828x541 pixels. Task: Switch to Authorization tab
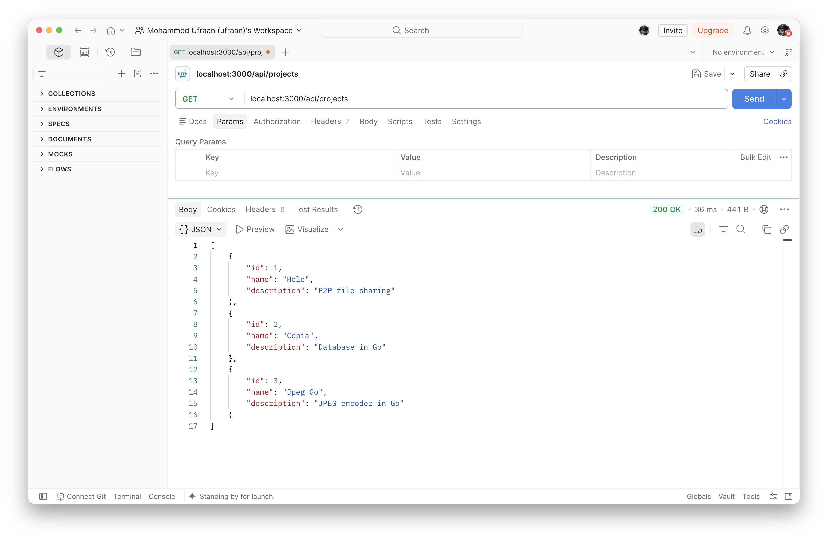pyautogui.click(x=277, y=121)
